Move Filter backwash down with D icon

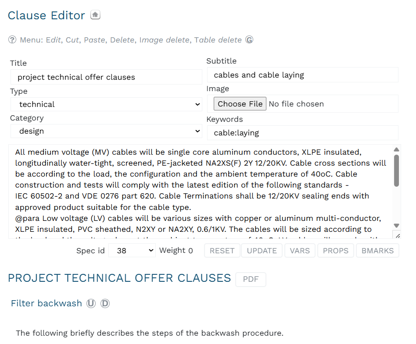[x=105, y=303]
